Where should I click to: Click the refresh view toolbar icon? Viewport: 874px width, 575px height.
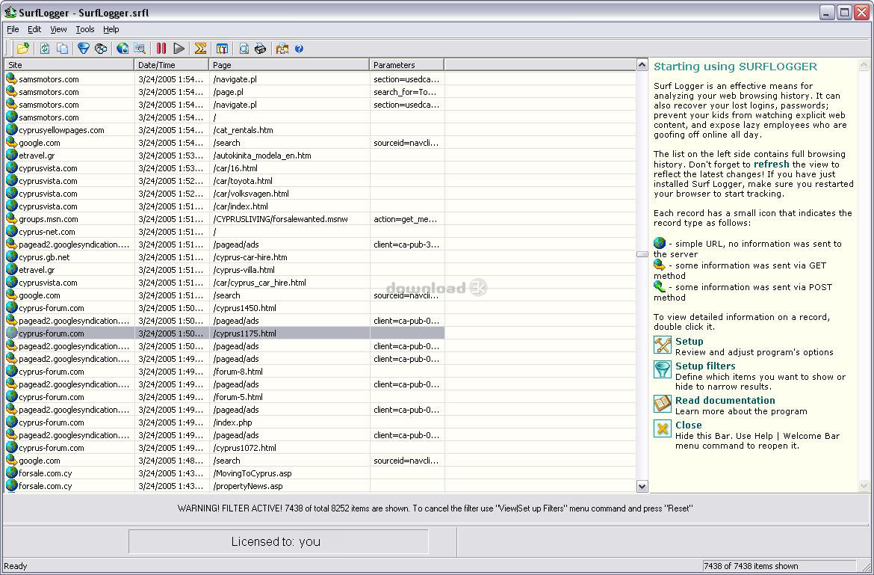click(x=45, y=49)
